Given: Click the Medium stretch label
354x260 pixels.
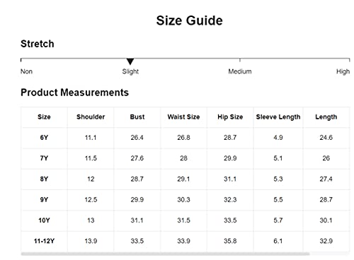Looking at the screenshot, I should [x=240, y=71].
